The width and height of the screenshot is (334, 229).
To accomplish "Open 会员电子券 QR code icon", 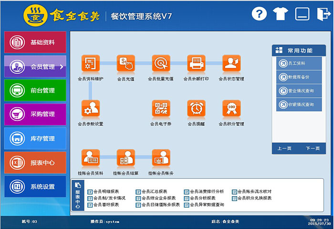I will [161, 108].
